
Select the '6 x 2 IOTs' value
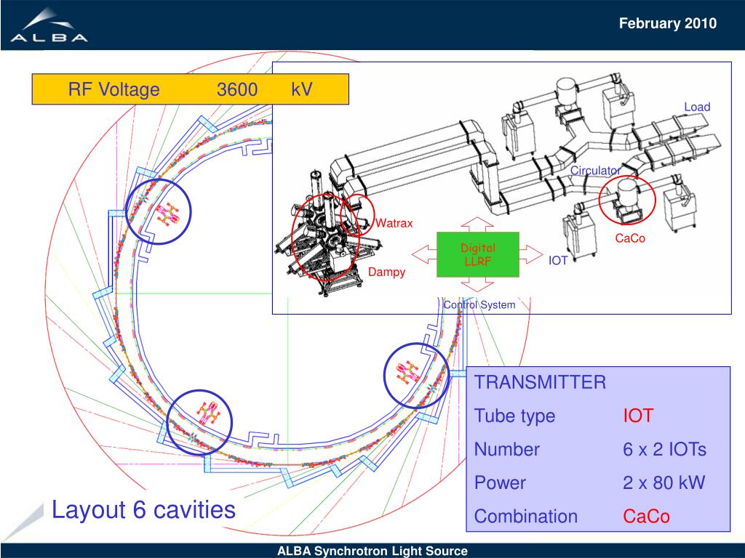(664, 449)
